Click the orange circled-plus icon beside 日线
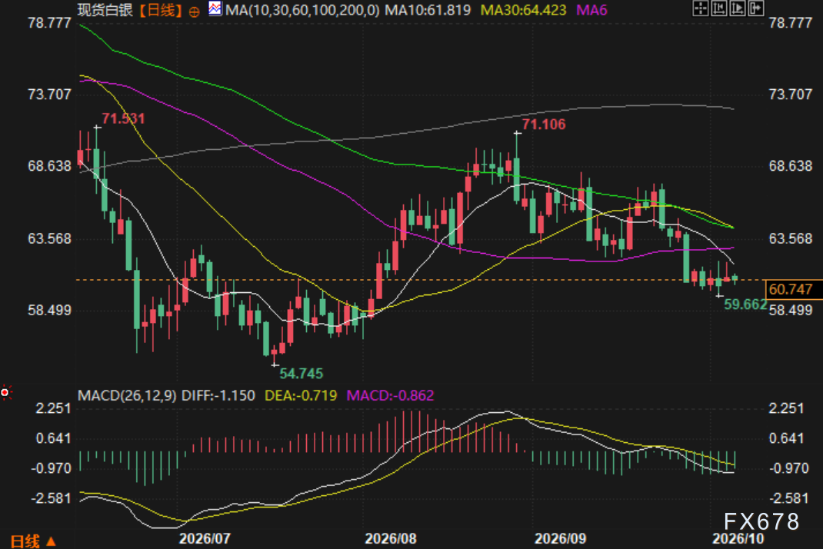The height and width of the screenshot is (549, 823). pyautogui.click(x=194, y=12)
